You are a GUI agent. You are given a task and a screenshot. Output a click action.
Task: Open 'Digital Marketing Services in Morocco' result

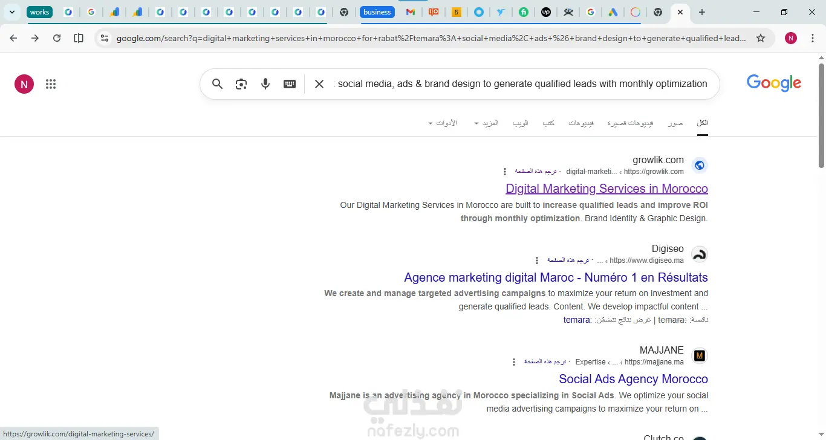(x=606, y=189)
